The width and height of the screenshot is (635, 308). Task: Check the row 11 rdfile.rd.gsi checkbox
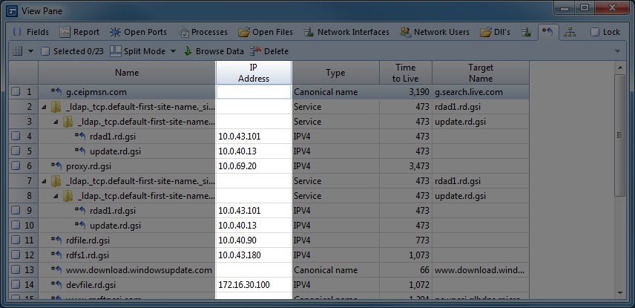(x=16, y=240)
